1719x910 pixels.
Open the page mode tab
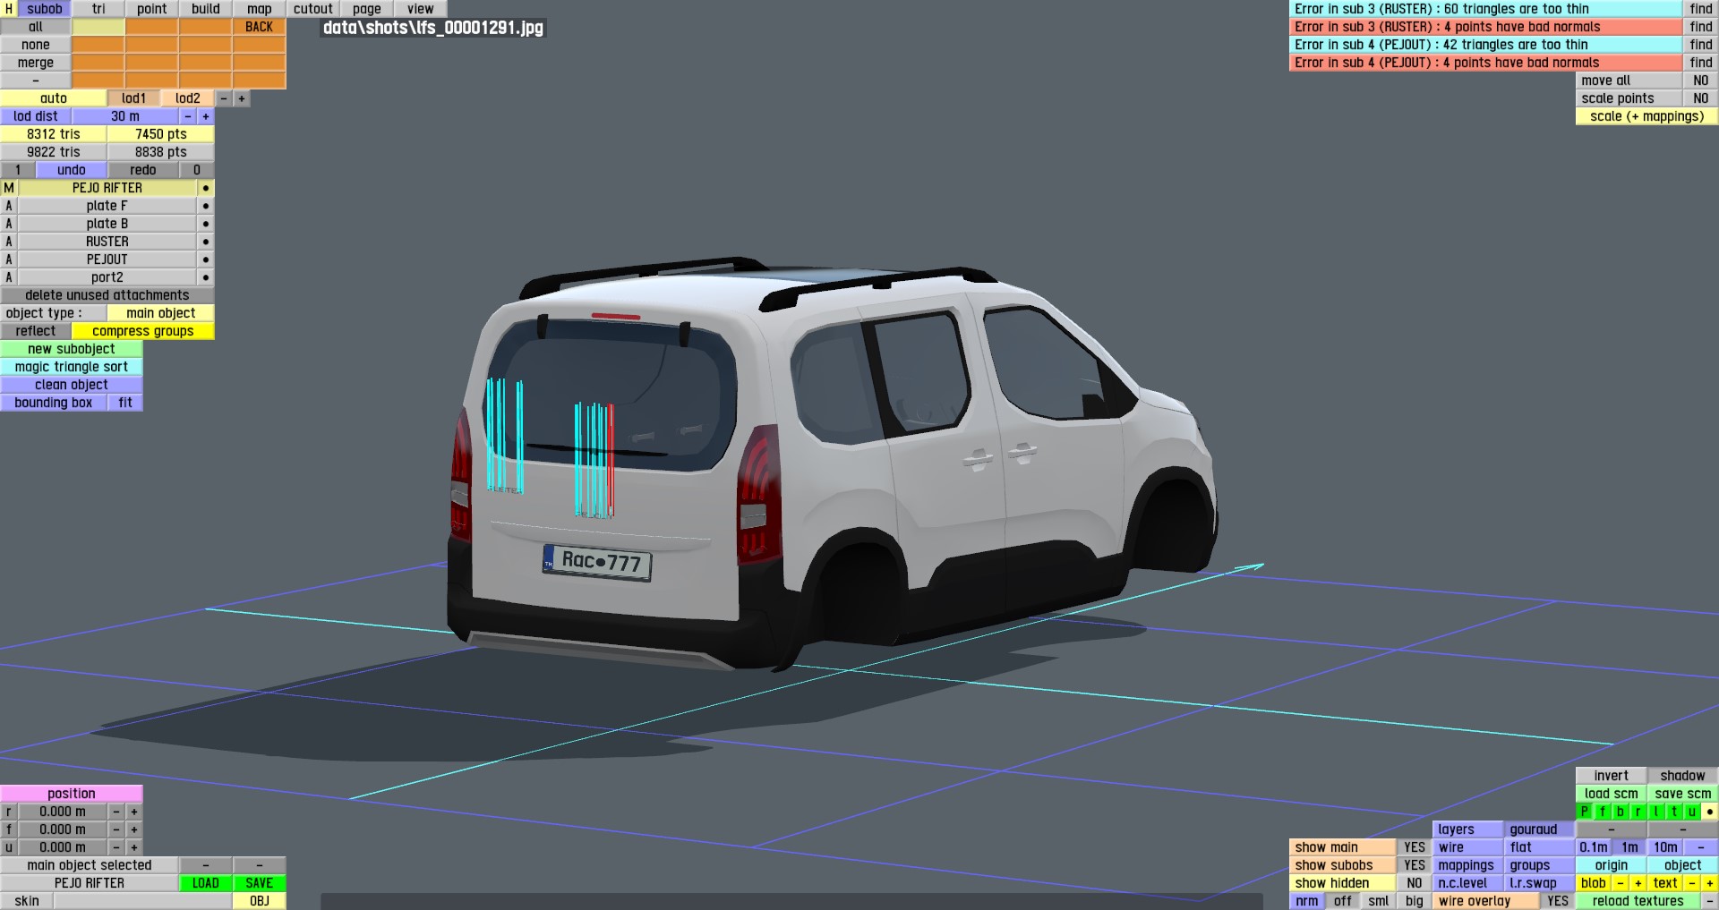click(x=367, y=9)
